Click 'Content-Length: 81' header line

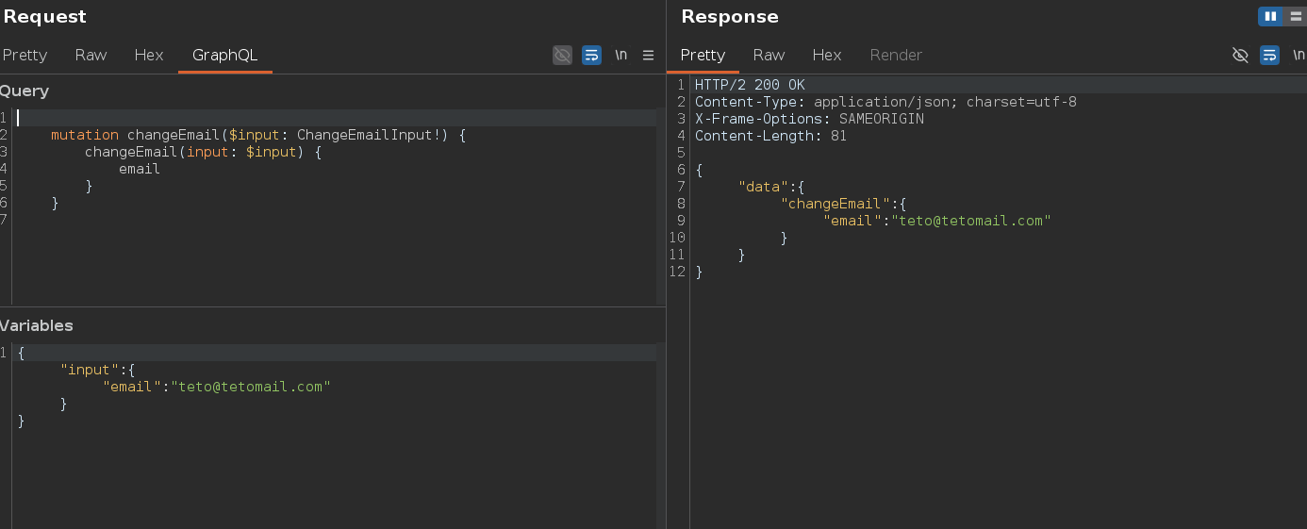click(x=770, y=136)
